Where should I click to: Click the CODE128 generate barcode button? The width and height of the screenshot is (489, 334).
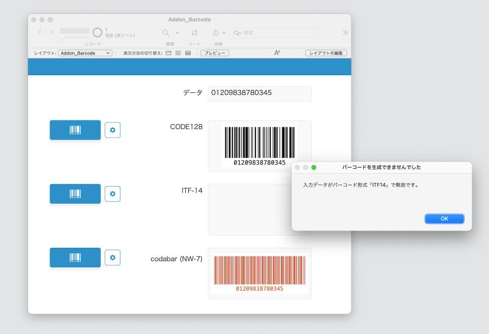75,130
